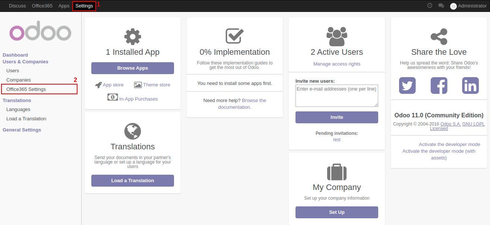Open the Browse the documentation link
The width and height of the screenshot is (490, 225).
pos(242,104)
